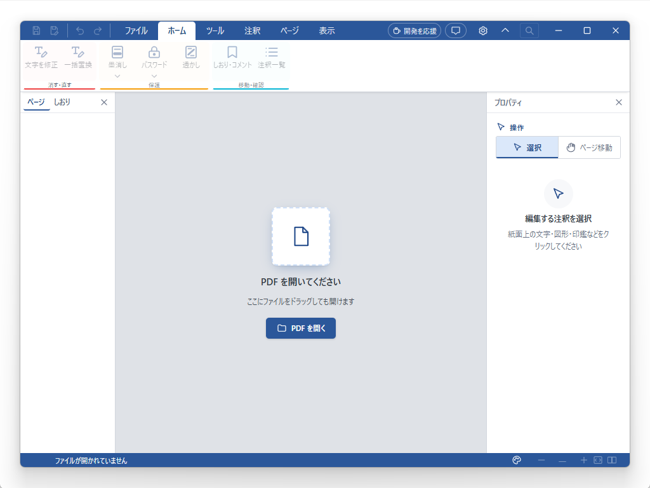
Task: Switch to the しおり sidebar tab
Action: pos(62,102)
